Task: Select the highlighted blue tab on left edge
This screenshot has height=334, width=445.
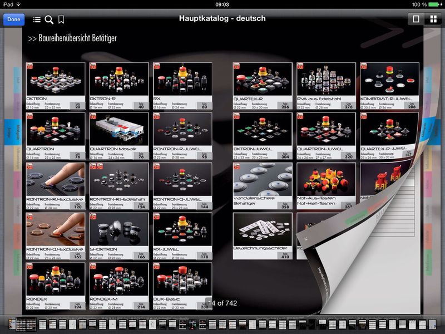Action: coord(13,132)
